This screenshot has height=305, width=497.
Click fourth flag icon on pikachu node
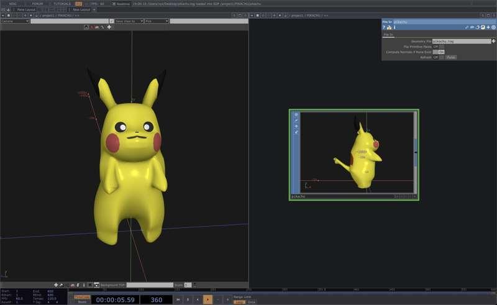(296, 132)
